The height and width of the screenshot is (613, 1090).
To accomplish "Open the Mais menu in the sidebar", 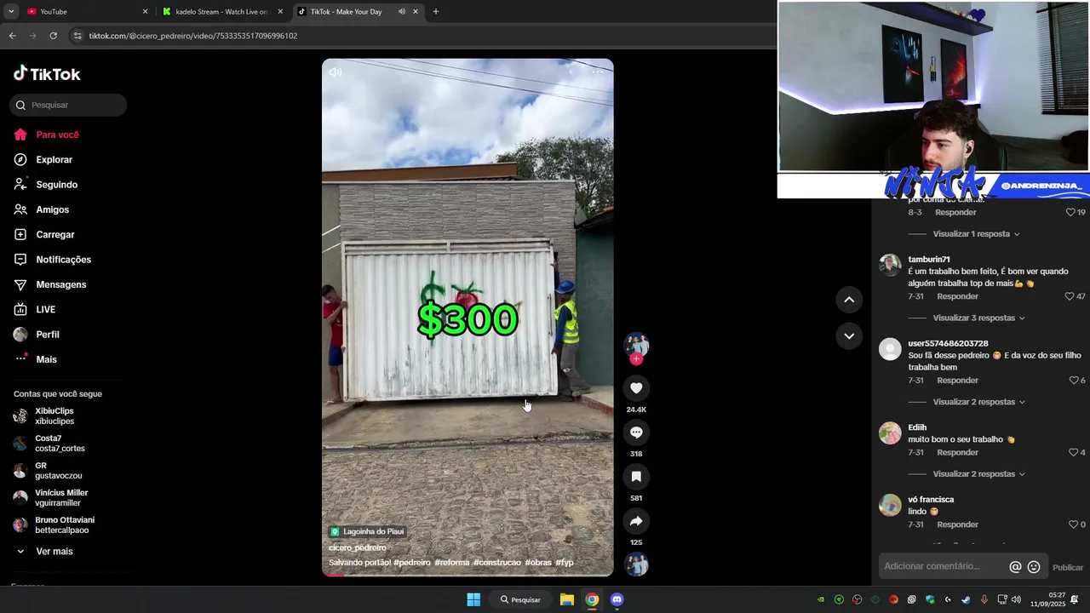I will click(x=36, y=359).
